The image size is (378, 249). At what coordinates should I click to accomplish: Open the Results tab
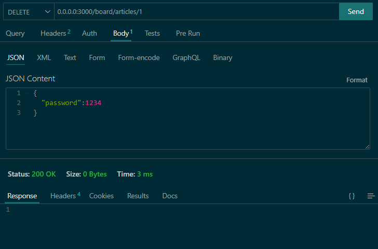138,196
